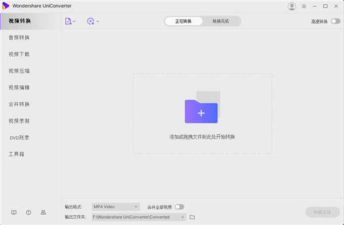Viewport: 344px width, 225px height.
Task: Open the community users icon in sidebar
Action: 43,212
